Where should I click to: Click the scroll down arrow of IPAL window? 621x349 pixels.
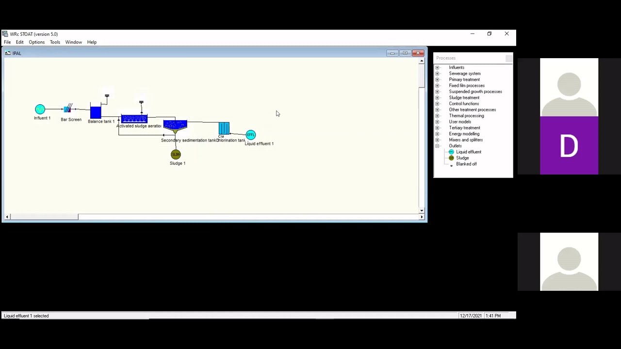[422, 210]
